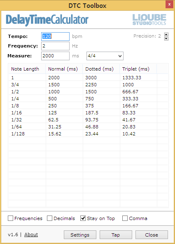Select the 1/8 note length row
The height and width of the screenshot is (244, 175).
(x=88, y=106)
